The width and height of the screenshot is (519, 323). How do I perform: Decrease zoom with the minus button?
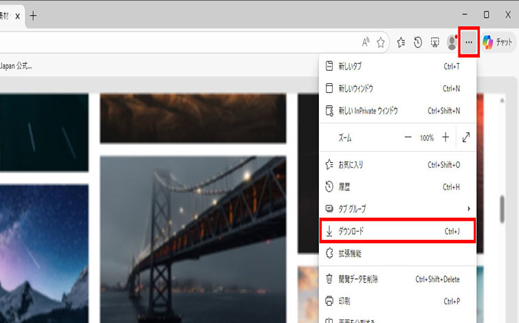coord(408,137)
